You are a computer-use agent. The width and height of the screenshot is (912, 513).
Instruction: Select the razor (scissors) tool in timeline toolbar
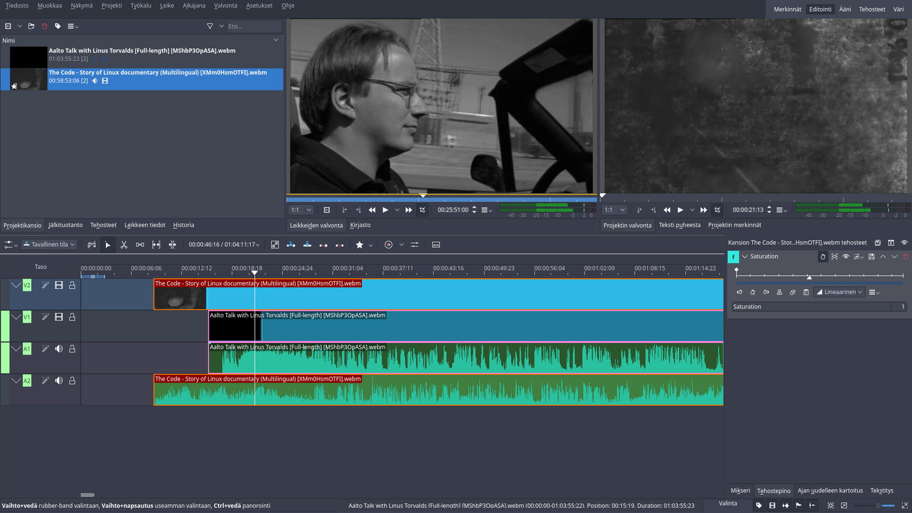[124, 245]
